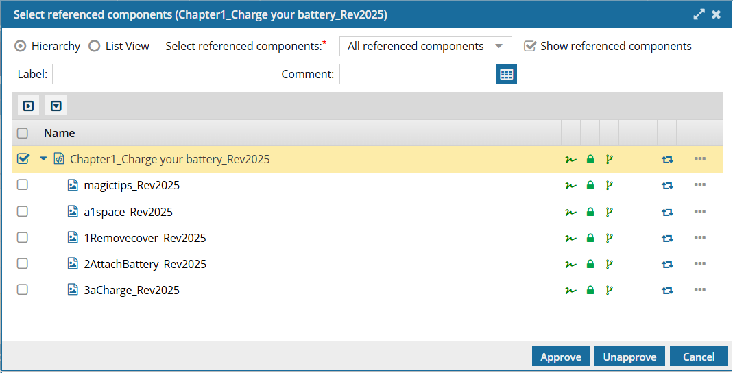The width and height of the screenshot is (733, 373).
Task: Click the expand all icon in toolbar
Action: coord(28,106)
